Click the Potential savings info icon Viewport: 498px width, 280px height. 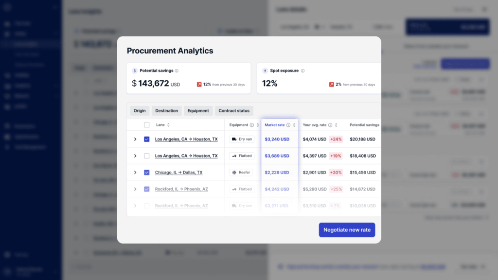click(x=177, y=71)
